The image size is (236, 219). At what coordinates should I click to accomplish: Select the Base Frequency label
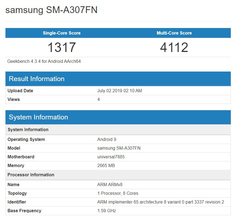click(x=24, y=211)
